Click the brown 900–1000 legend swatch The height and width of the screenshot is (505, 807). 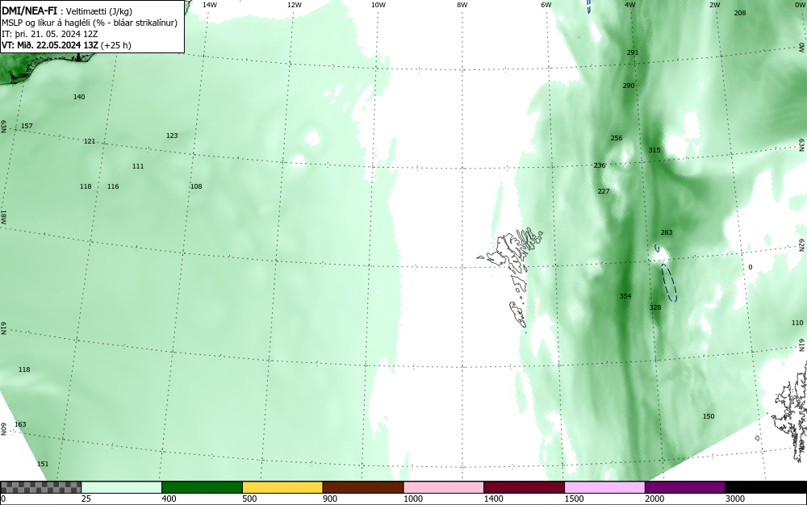(x=363, y=487)
